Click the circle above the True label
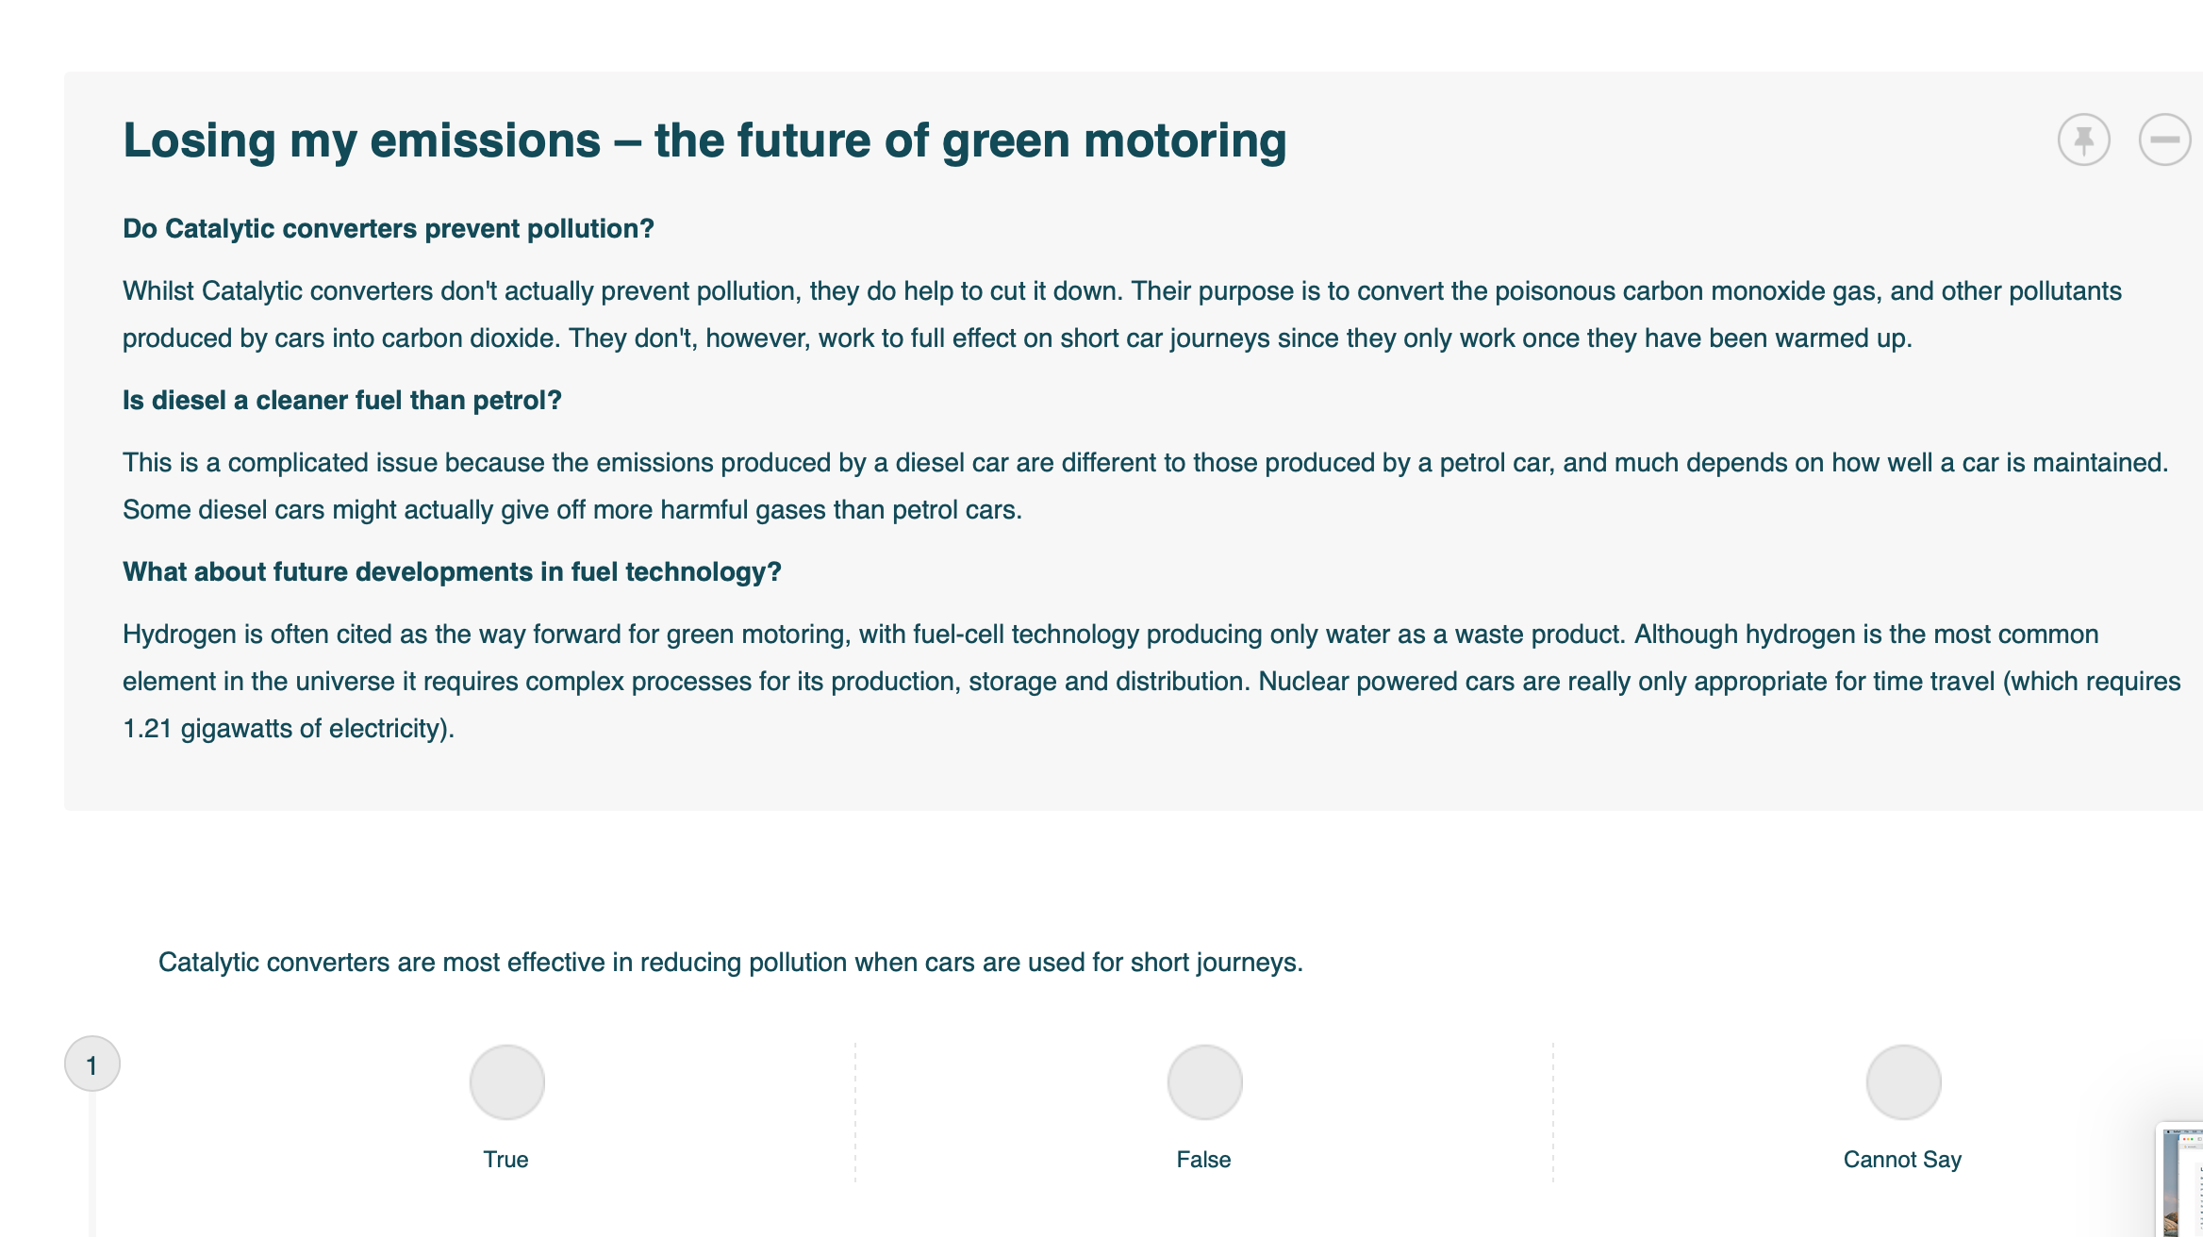This screenshot has width=2203, height=1237. [506, 1081]
